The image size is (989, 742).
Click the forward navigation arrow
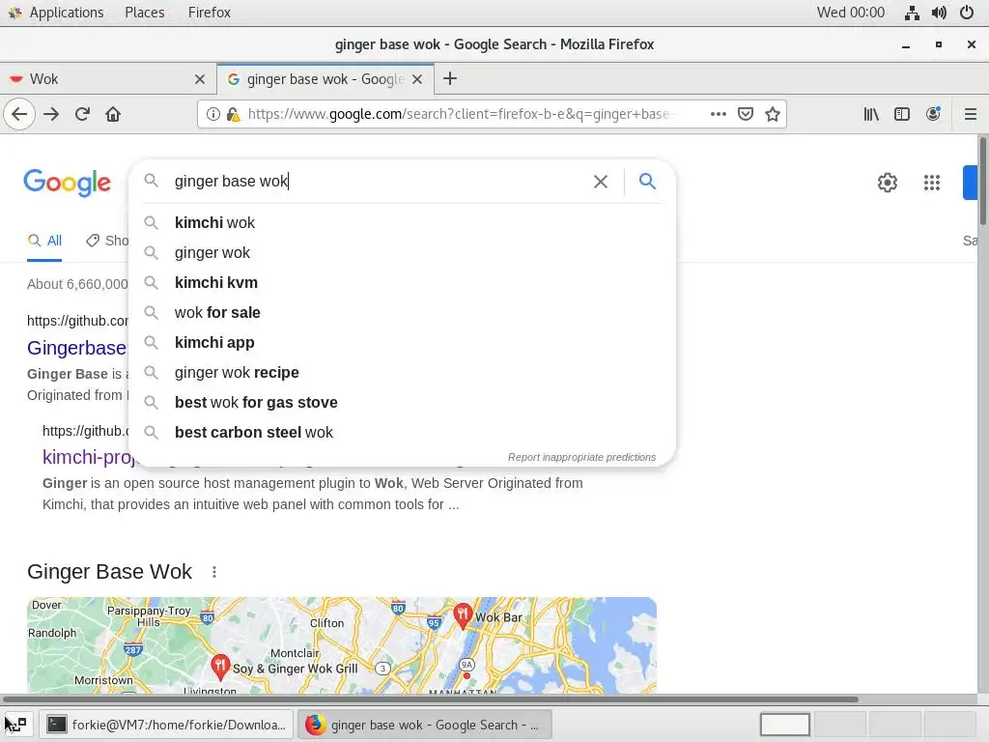[51, 114]
